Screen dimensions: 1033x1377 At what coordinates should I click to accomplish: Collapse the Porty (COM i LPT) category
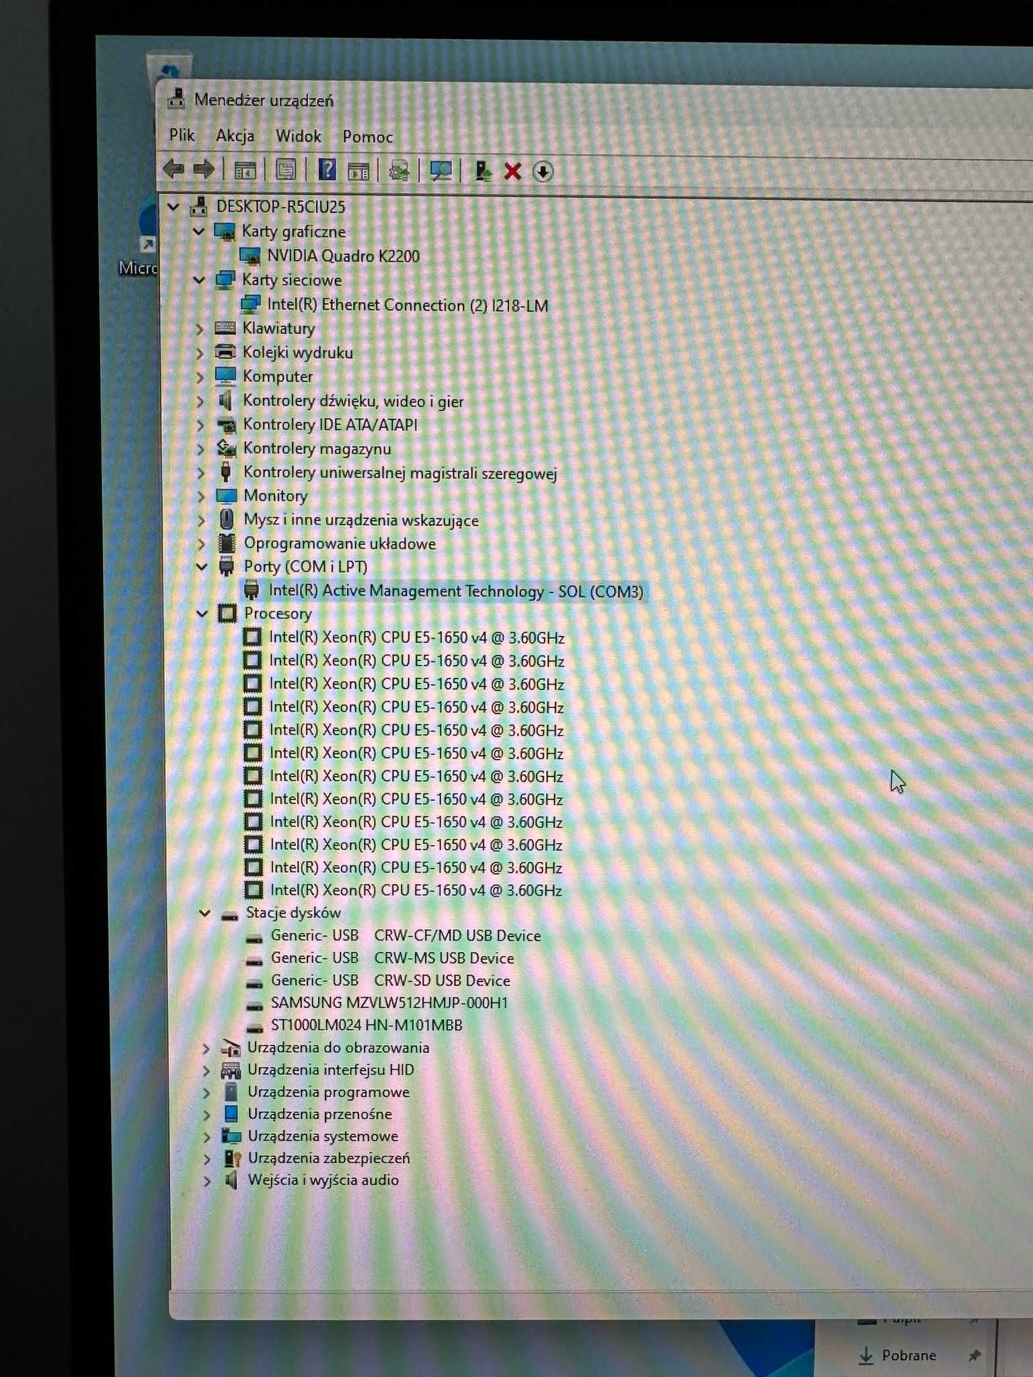(x=202, y=567)
